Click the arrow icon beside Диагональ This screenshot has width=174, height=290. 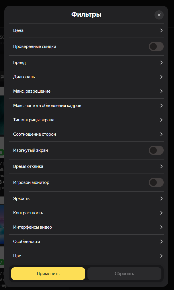[161, 77]
